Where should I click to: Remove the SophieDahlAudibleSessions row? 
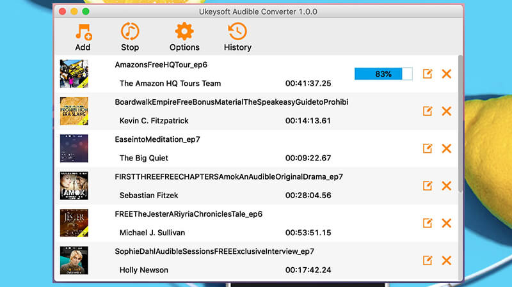coord(446,260)
